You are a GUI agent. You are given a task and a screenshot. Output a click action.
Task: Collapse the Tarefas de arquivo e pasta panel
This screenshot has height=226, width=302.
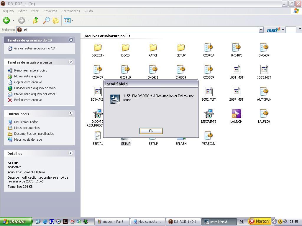pyautogui.click(x=71, y=62)
